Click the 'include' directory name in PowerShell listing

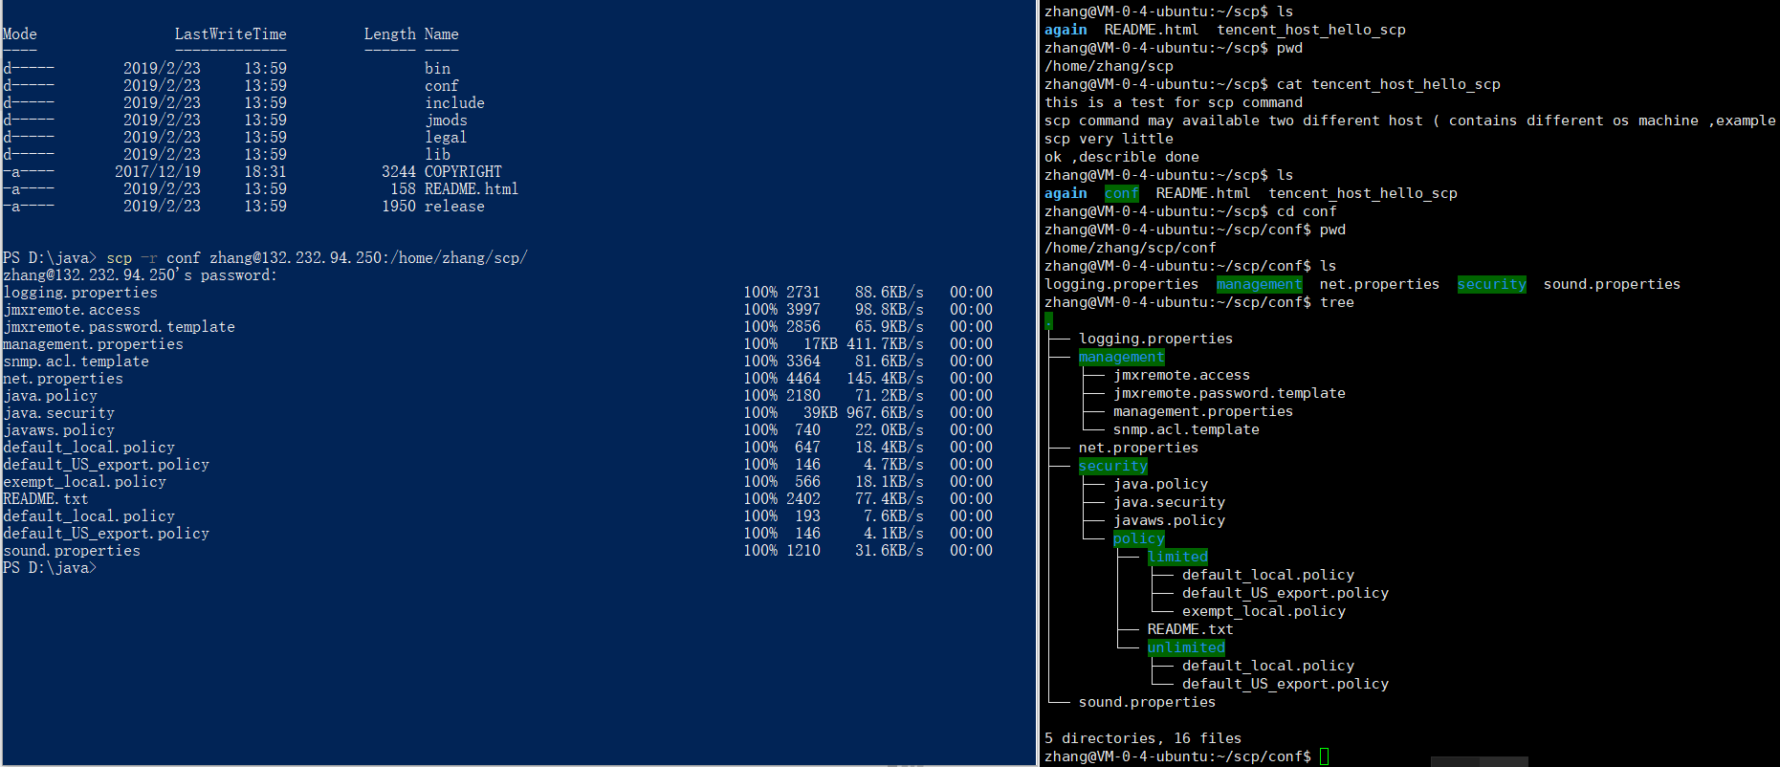click(x=454, y=103)
